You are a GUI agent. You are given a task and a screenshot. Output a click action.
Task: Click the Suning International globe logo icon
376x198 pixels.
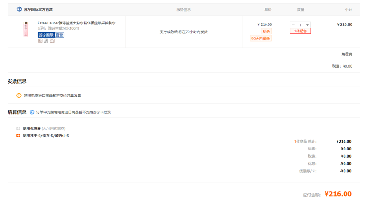click(x=19, y=9)
